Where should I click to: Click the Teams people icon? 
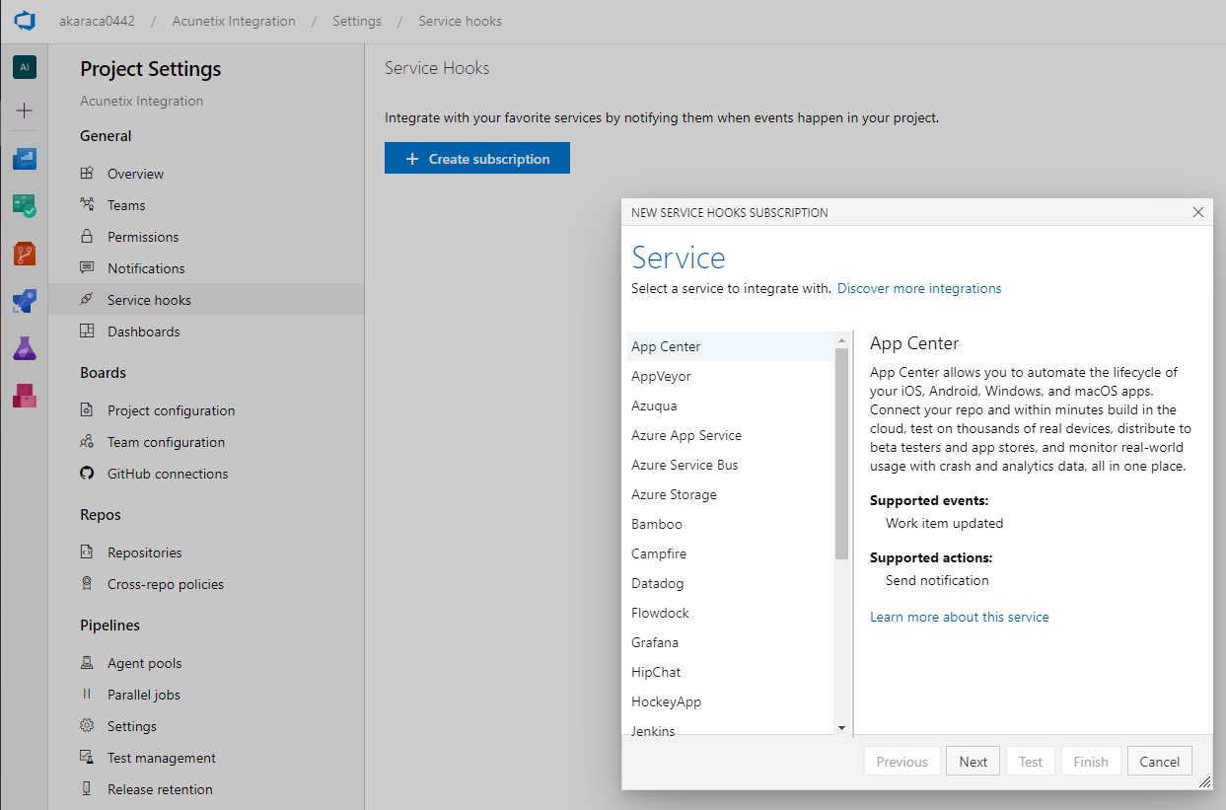click(x=88, y=205)
